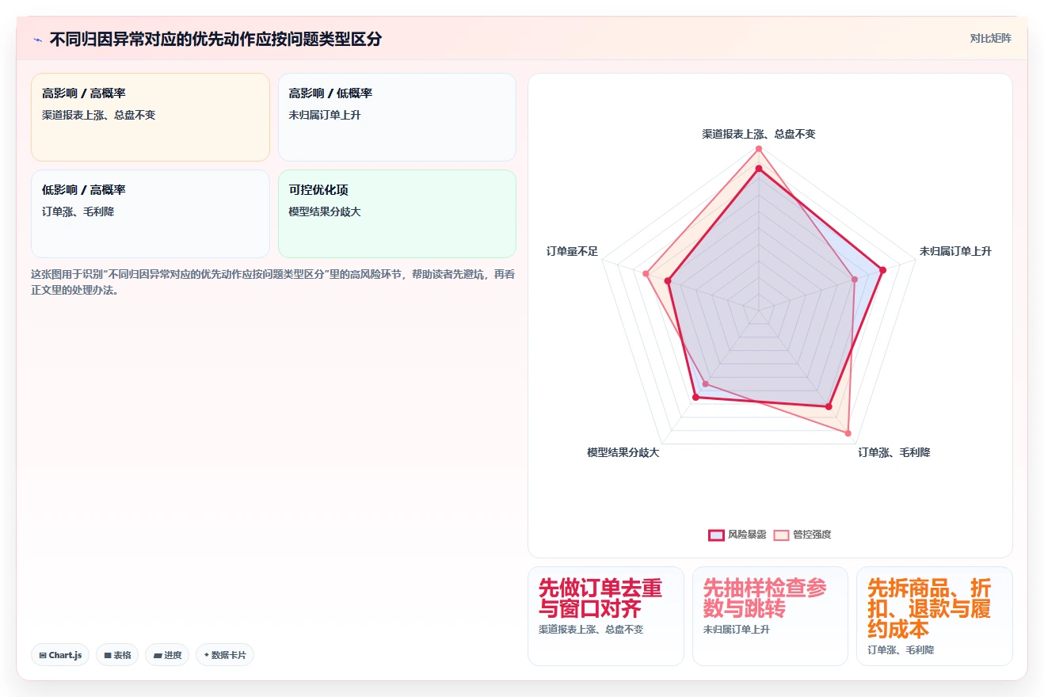Screen dimensions: 1044x697
Task: Click the 管控强度 top data point on 渠道报表上涨 axis
Action: coord(759,149)
